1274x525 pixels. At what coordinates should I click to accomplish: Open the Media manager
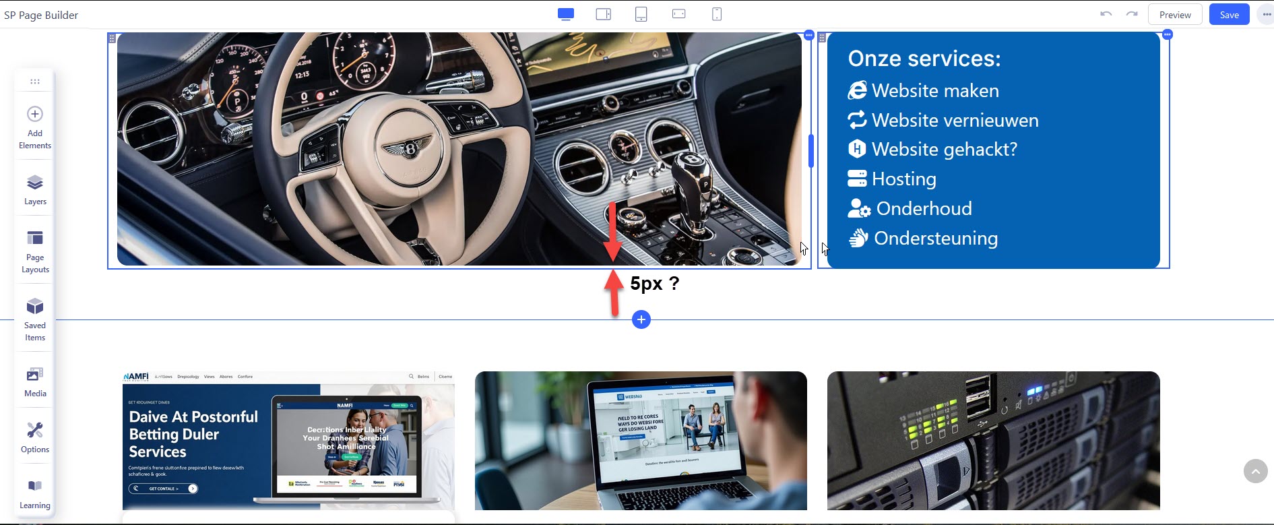[35, 381]
